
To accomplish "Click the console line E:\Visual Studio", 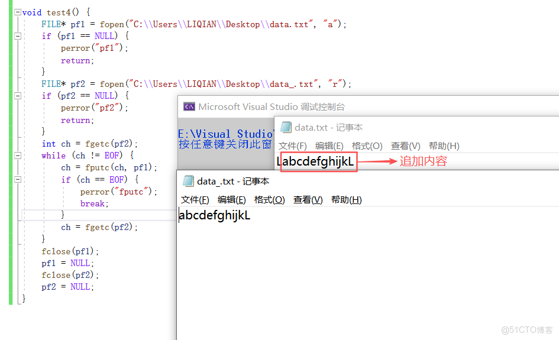I will (x=225, y=134).
